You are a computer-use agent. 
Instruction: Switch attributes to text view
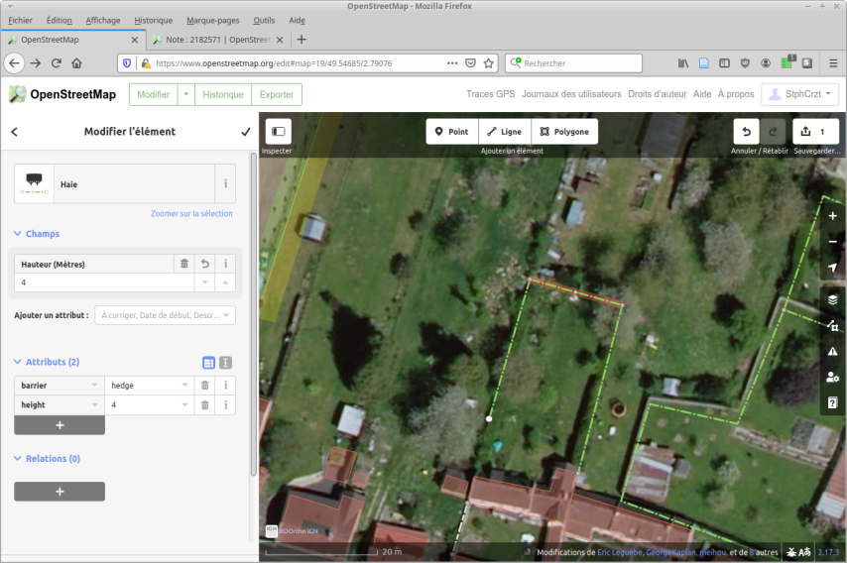pos(226,363)
